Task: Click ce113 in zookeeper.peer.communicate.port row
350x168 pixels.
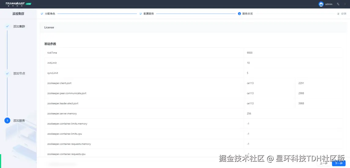Action: click(250, 93)
